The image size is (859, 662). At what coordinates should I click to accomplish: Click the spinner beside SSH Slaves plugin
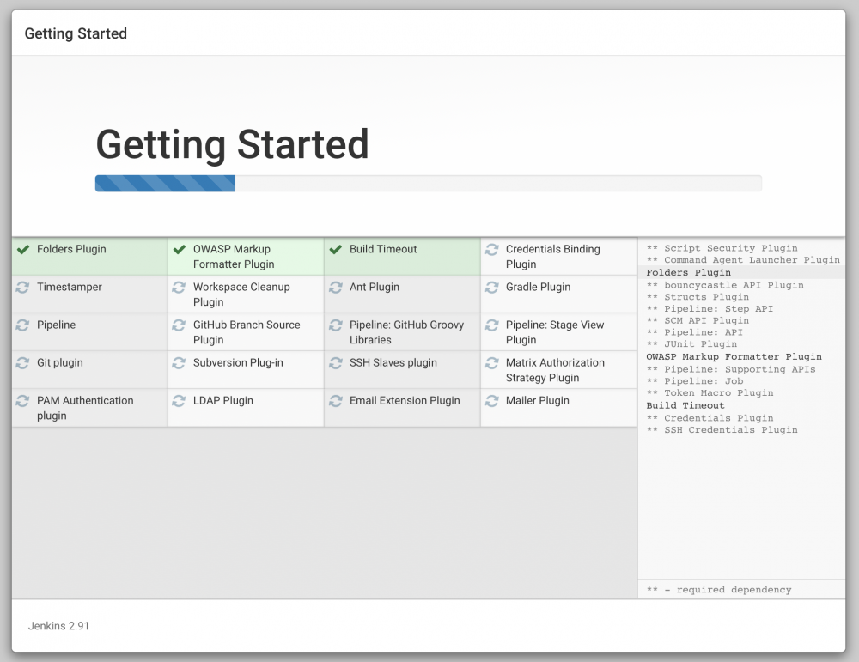[x=335, y=362]
